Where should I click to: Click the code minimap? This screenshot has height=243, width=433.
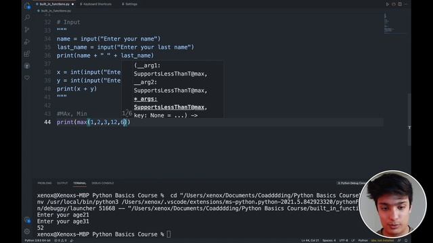394,24
